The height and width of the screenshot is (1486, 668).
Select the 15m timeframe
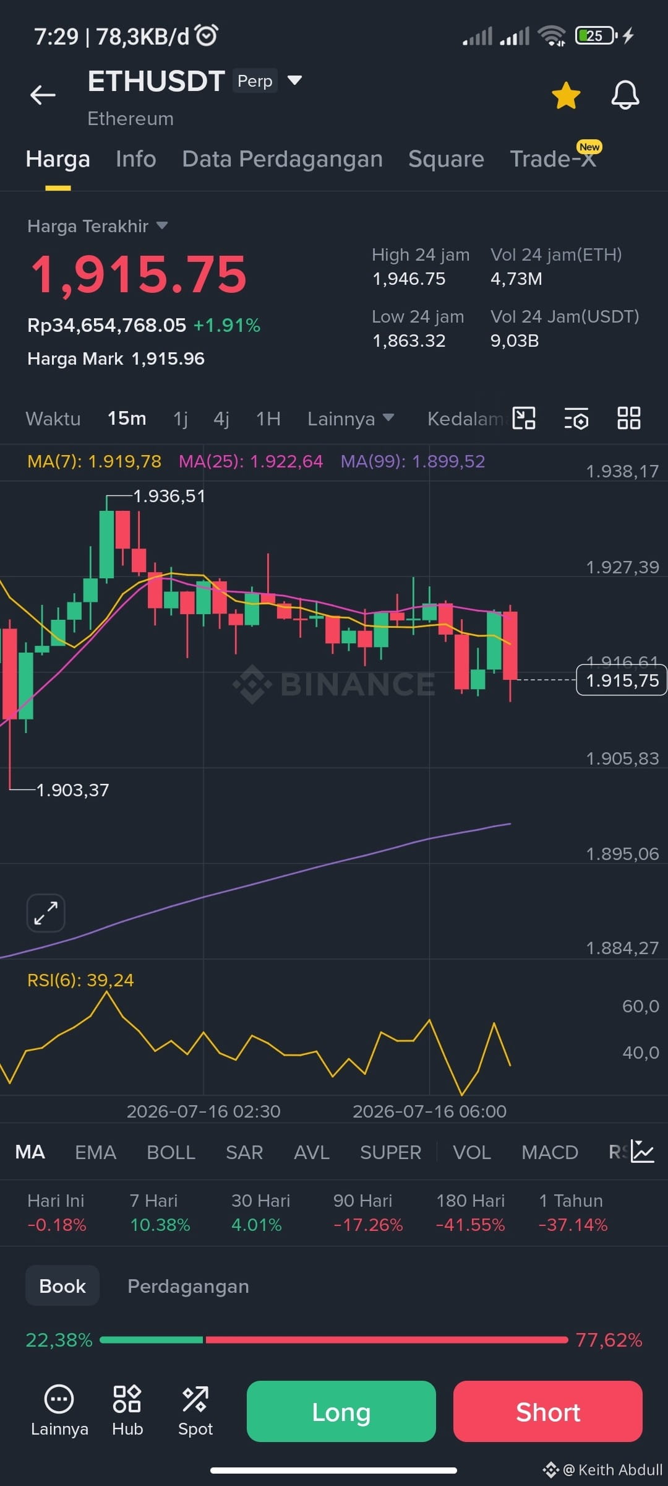tap(127, 419)
